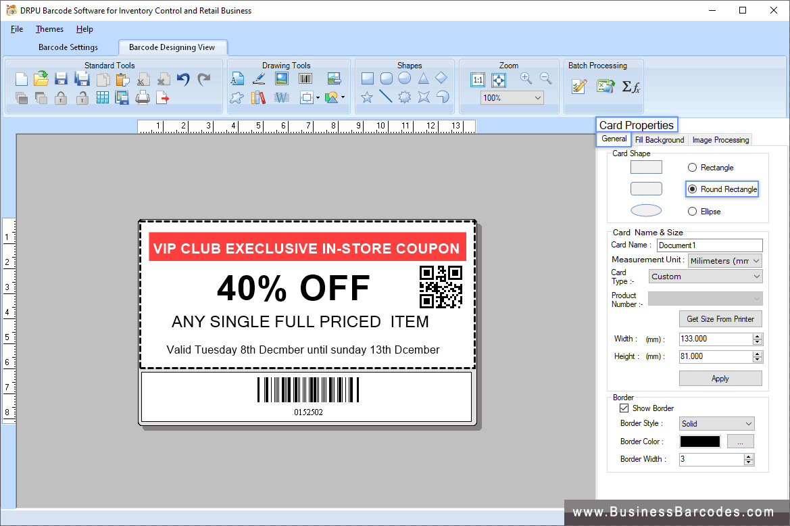Open the Measurement Unit dropdown
The width and height of the screenshot is (790, 526).
coord(756,260)
